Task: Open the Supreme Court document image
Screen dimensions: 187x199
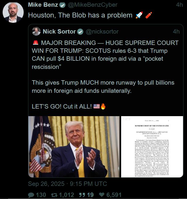Action: pyautogui.click(x=152, y=147)
